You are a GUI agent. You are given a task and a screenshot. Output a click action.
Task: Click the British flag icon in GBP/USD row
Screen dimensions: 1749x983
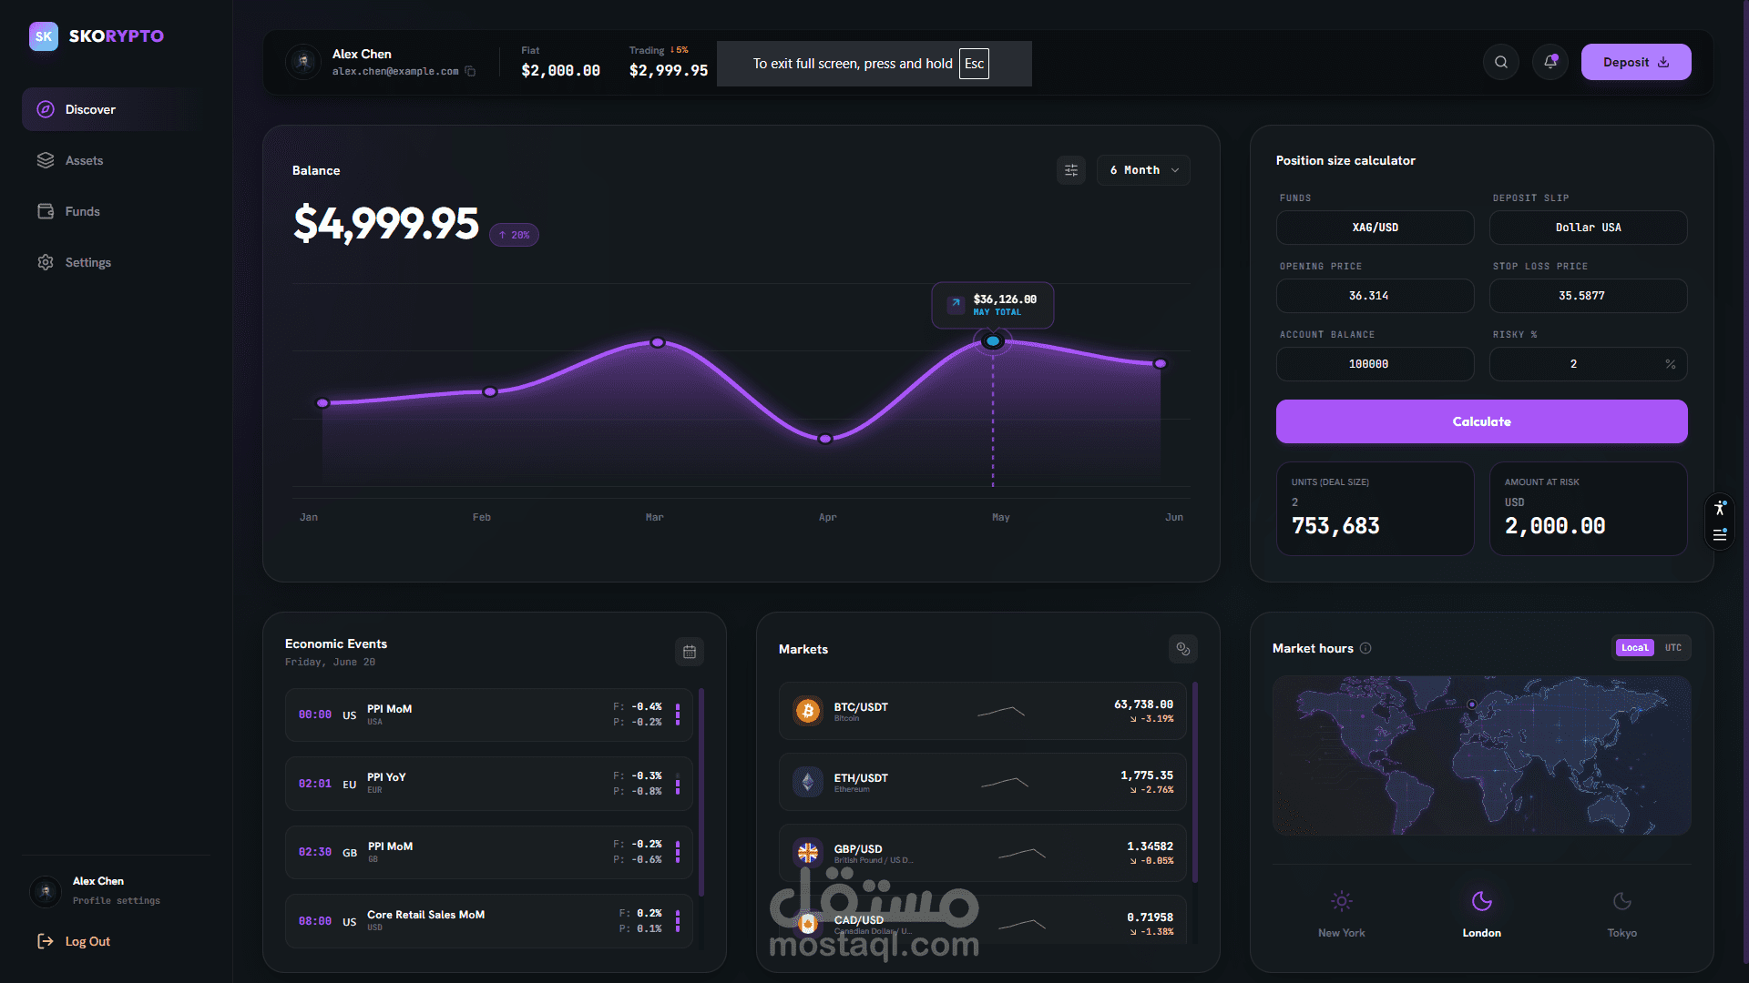[808, 853]
